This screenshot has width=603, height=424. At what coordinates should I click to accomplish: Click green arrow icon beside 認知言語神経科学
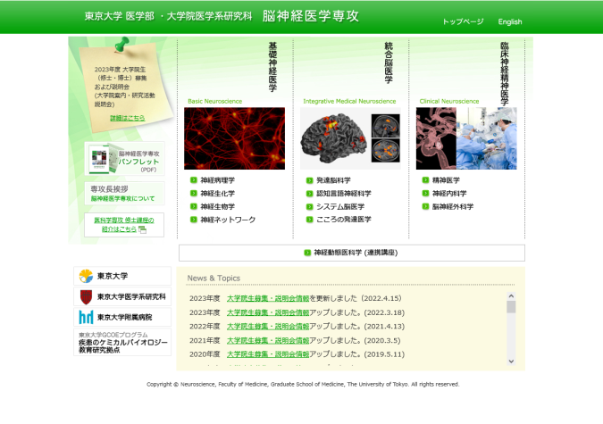tap(310, 194)
